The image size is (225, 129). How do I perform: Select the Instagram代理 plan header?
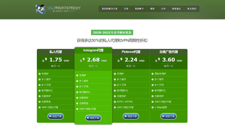(93, 50)
